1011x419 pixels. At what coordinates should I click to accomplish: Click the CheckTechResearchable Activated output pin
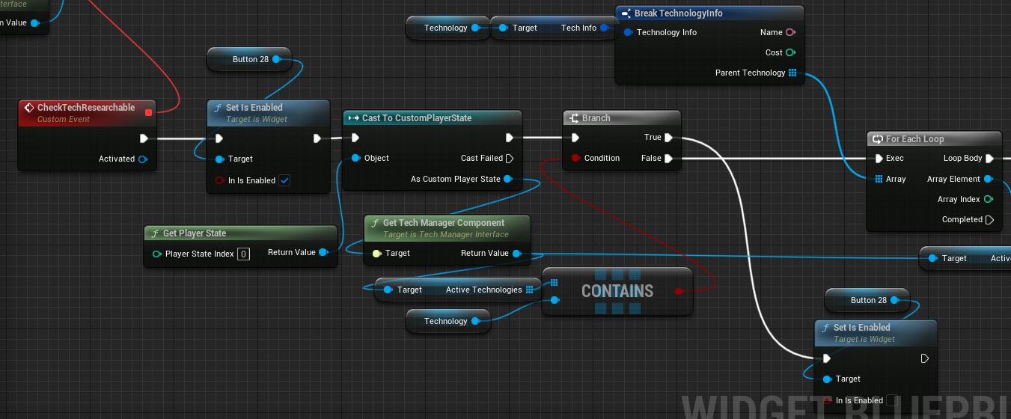142,159
